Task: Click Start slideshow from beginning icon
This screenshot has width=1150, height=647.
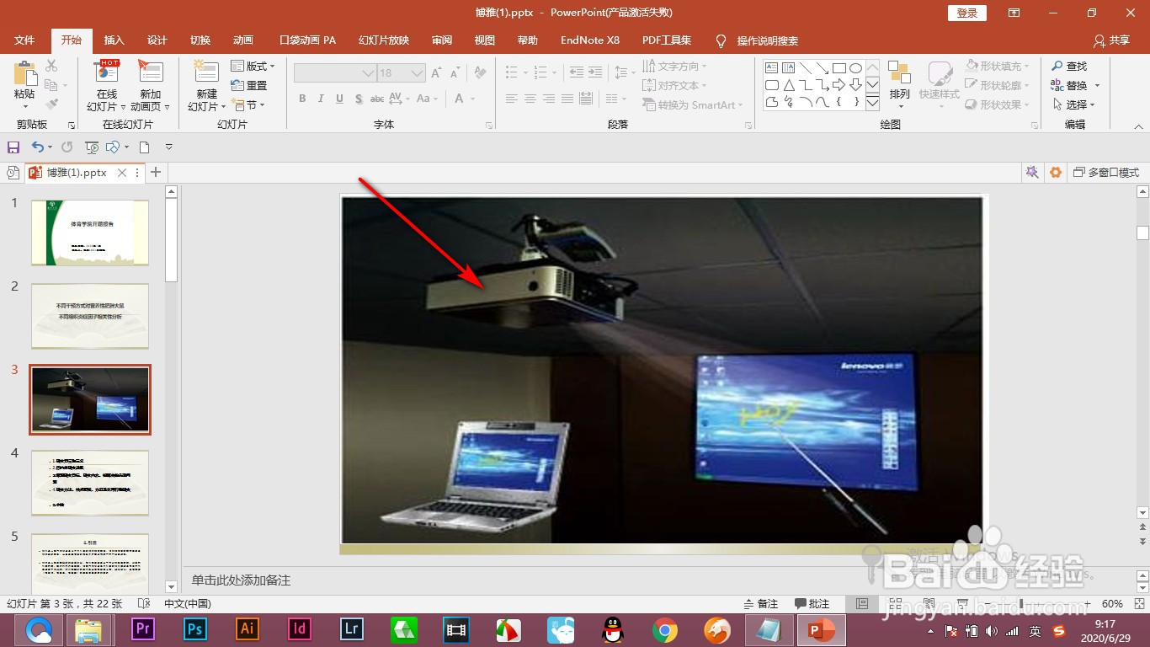Action: 92,147
